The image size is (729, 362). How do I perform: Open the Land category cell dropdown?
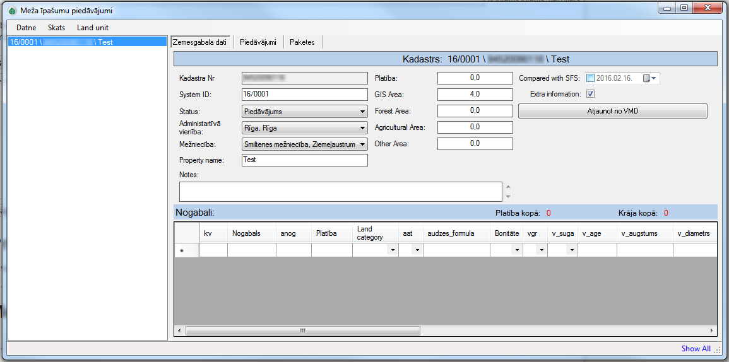pyautogui.click(x=393, y=250)
